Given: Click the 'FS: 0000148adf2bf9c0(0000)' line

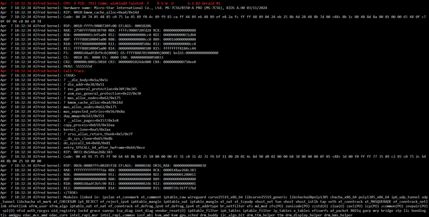Looking at the screenshot, I should 109,53.
